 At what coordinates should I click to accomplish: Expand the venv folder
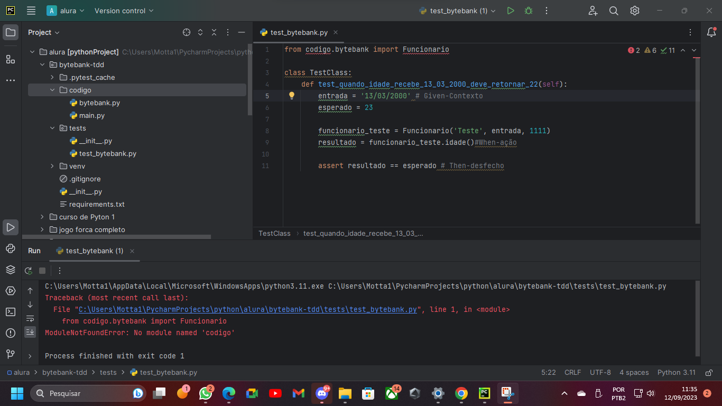tap(52, 166)
